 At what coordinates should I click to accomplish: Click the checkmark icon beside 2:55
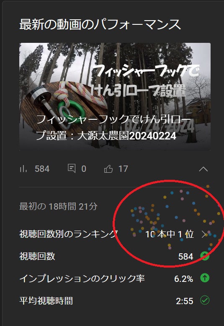click(x=205, y=300)
